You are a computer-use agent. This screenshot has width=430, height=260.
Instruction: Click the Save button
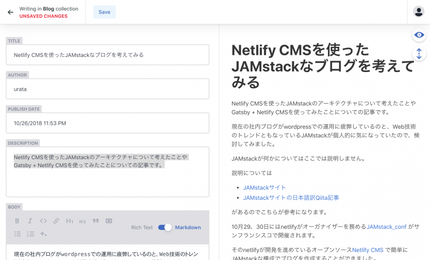coord(104,12)
